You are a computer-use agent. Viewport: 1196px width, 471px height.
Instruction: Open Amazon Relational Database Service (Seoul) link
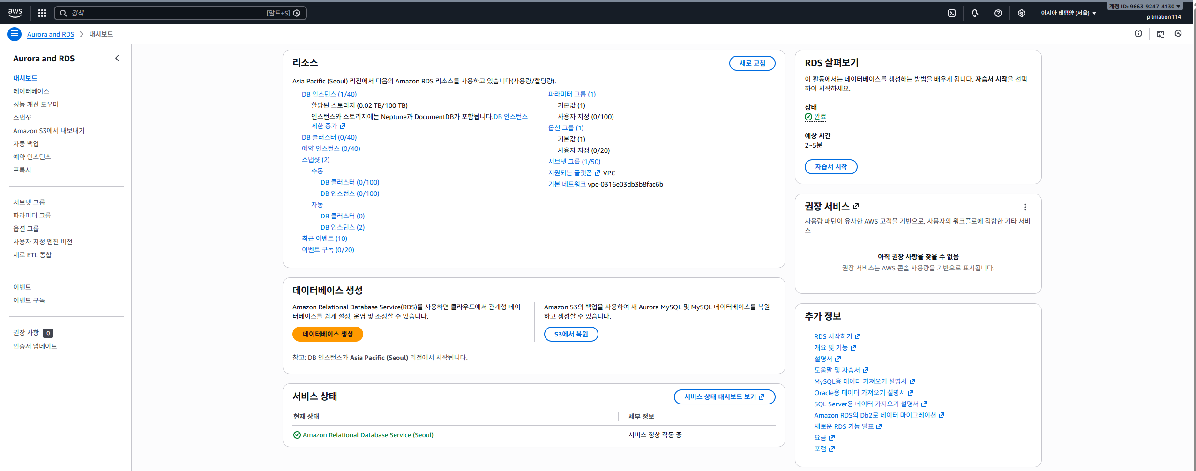pos(368,435)
